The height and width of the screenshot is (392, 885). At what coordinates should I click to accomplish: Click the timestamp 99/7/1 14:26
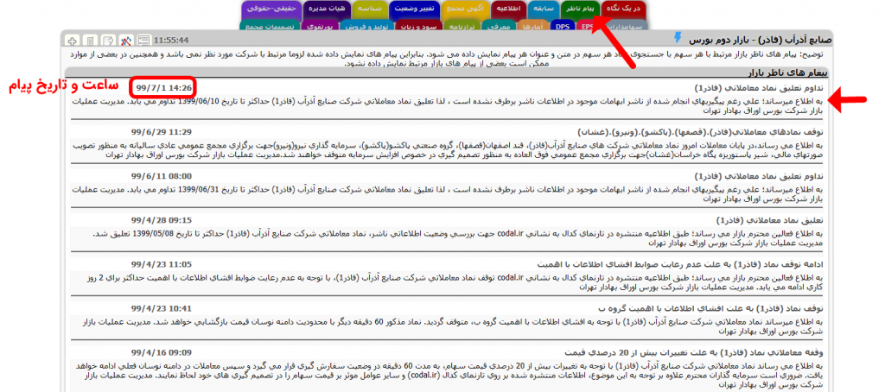[x=164, y=88]
